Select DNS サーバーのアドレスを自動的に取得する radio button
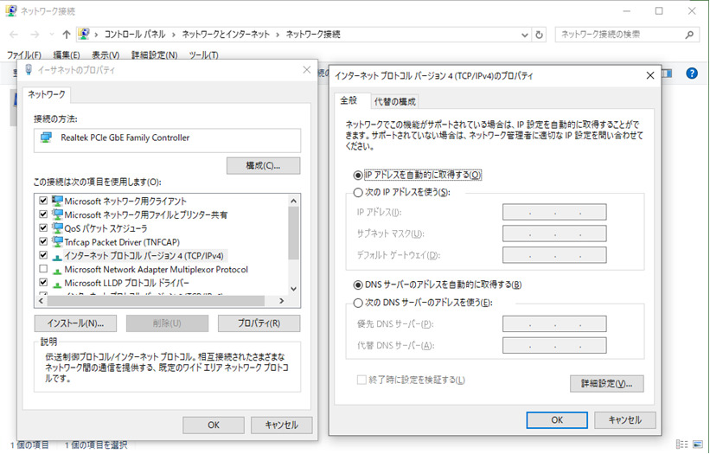The image size is (710, 454). 358,285
